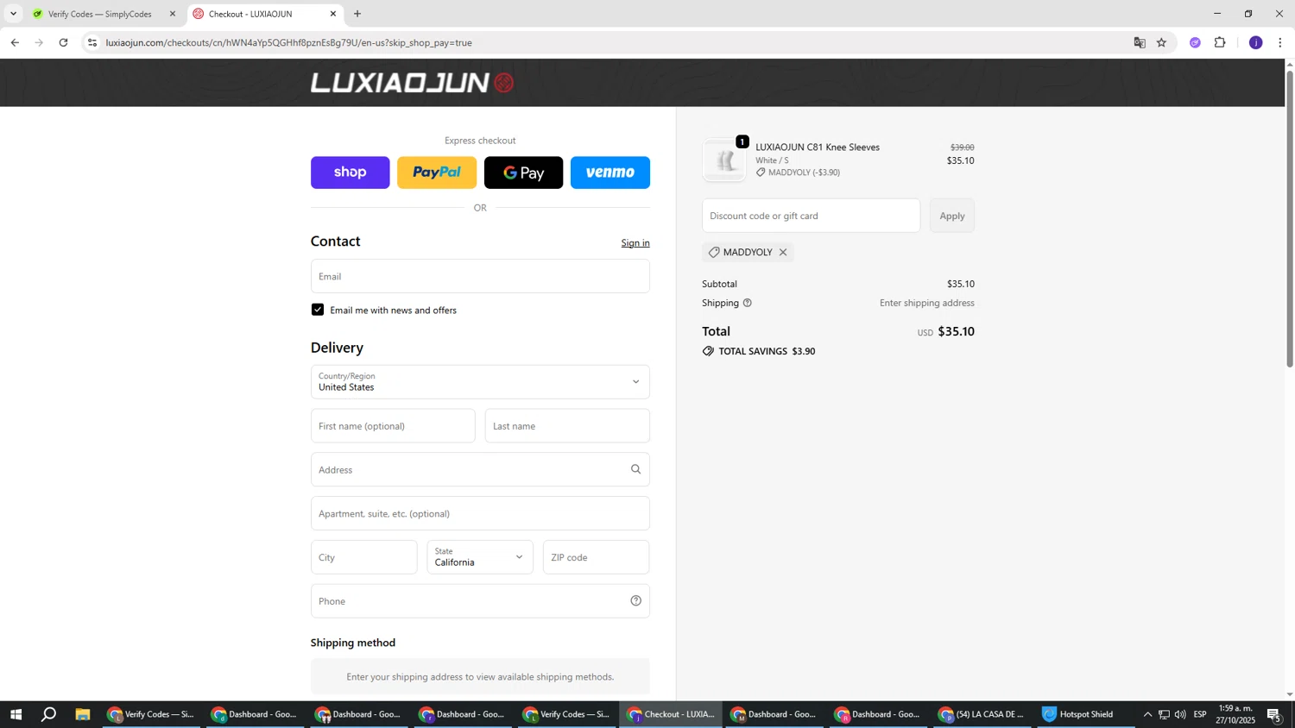Remove the MADDYOLY discount code
The image size is (1295, 728).
point(783,253)
